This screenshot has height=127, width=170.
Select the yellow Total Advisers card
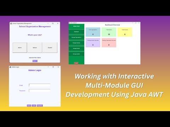click(125, 32)
